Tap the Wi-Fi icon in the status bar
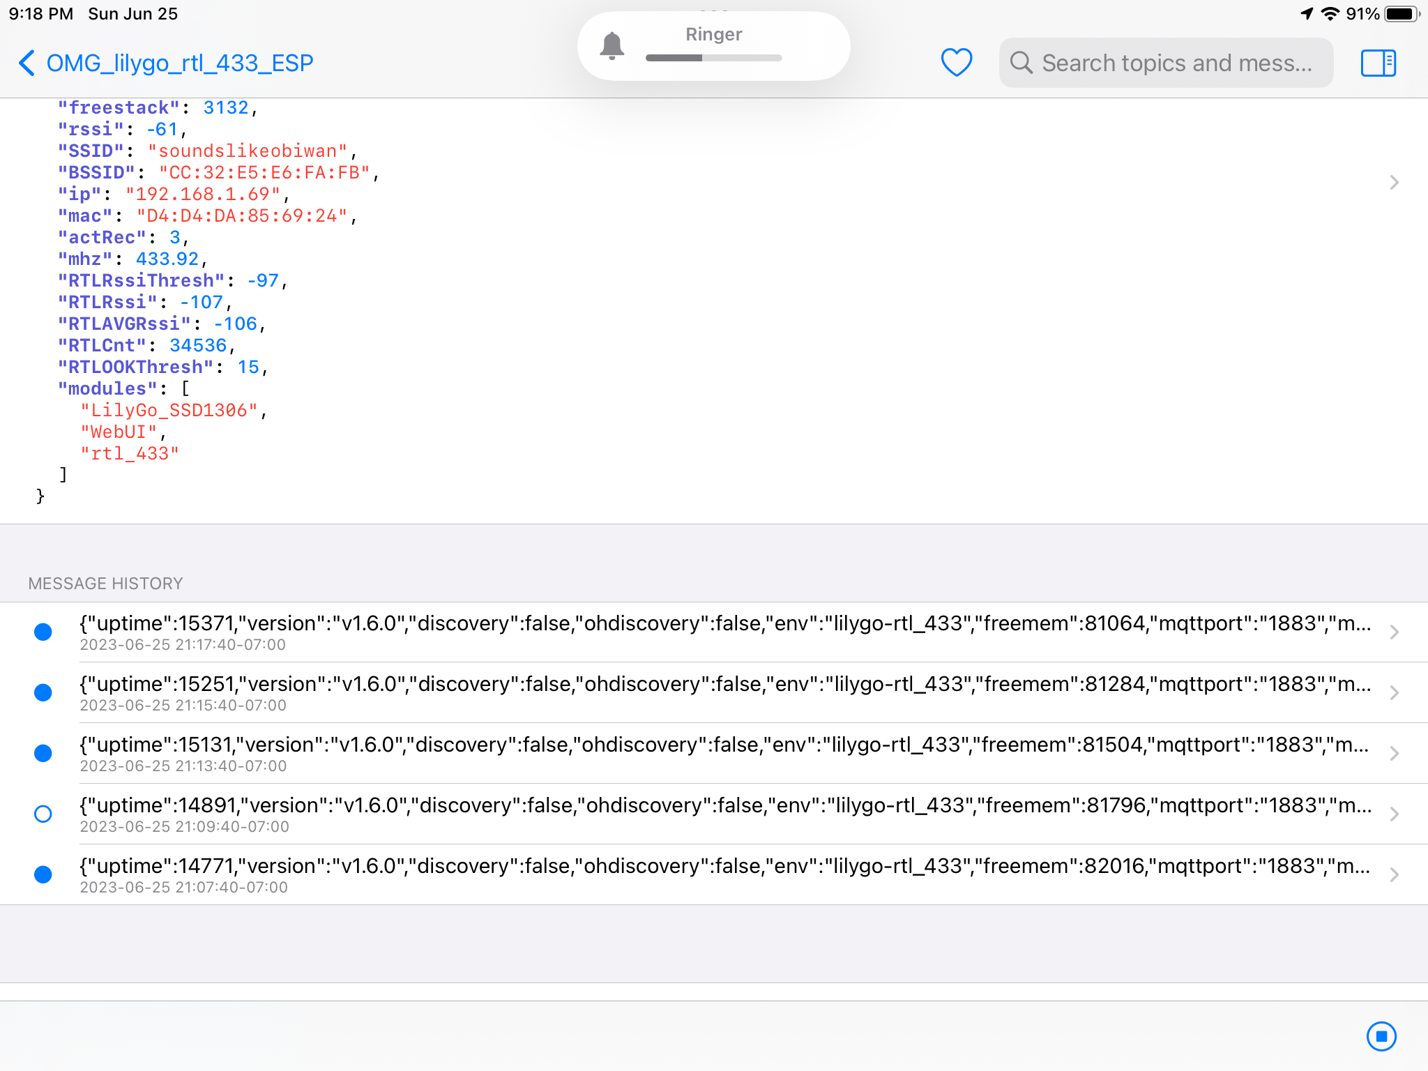The image size is (1428, 1071). coord(1330,12)
